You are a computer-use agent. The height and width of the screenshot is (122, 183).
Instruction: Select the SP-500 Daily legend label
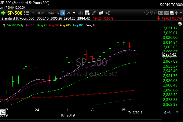point(15,25)
